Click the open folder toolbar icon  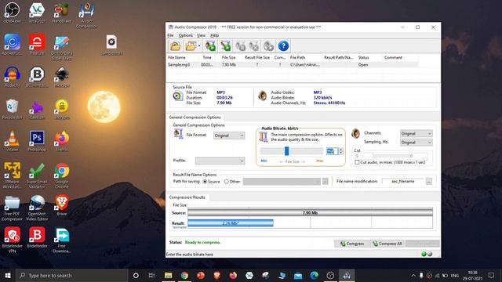coord(191,46)
